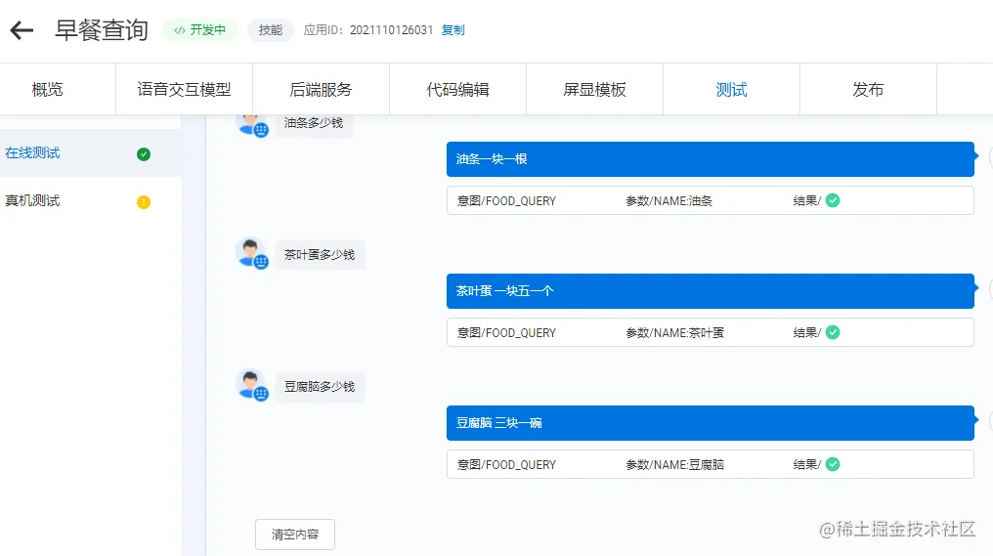Viewport: 993px width, 556px height.
Task: Click 参数/NAME:茶叶蛋 text
Action: pos(674,332)
